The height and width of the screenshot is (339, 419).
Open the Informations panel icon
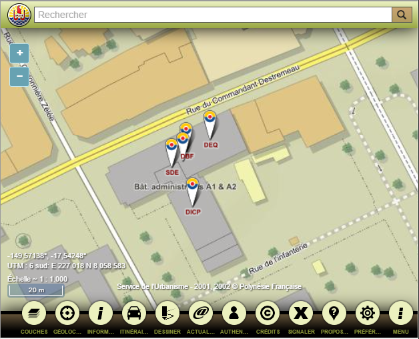100,313
